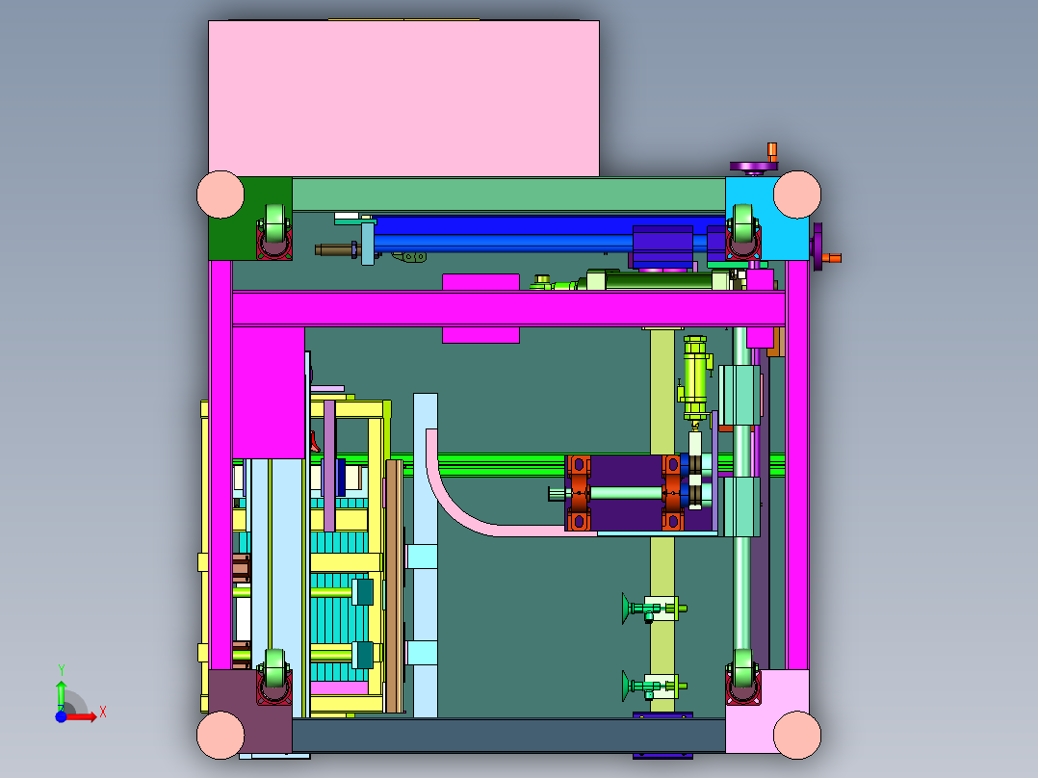The height and width of the screenshot is (778, 1038).
Task: Pick the salmon round foot at top-left corner
Action: point(221,194)
